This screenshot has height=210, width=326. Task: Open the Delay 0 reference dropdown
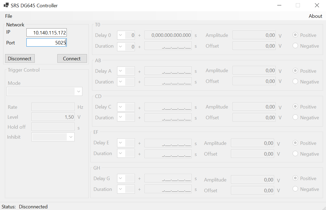126,35
